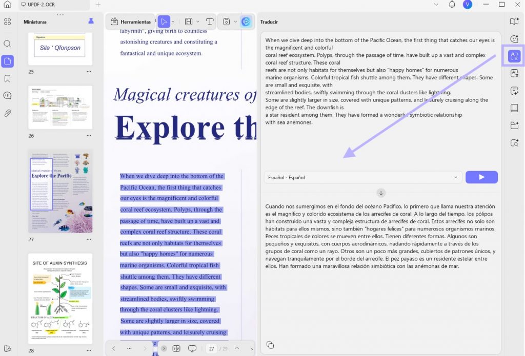Add a new tab with plus icon
The image size is (525, 356).
tap(98, 5)
